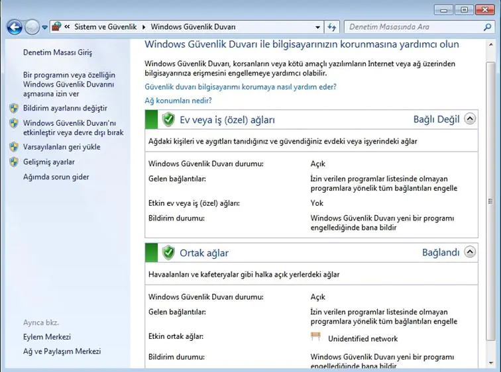
Task: Click green shield icon of Ev veya iş ağları
Action: 168,120
